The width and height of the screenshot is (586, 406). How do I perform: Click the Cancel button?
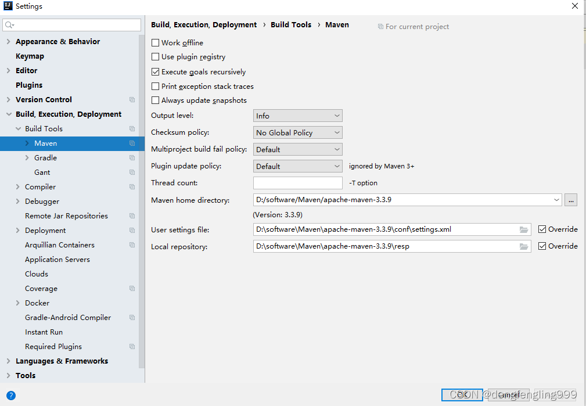(509, 395)
